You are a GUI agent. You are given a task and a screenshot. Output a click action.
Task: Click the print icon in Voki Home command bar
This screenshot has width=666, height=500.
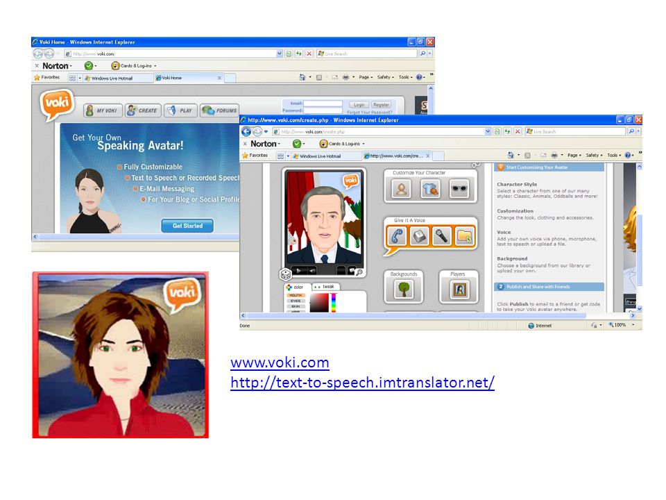pyautogui.click(x=345, y=77)
